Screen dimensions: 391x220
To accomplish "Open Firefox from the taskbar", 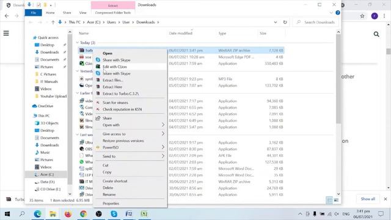I will (68, 214).
